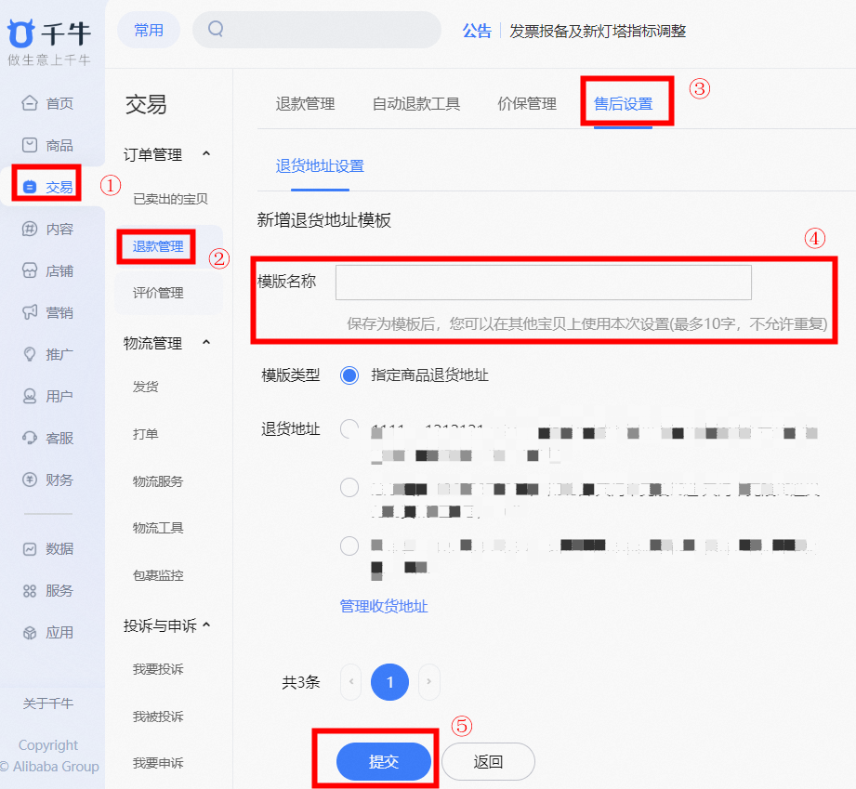Open 服务 services grid icon

pos(30,591)
